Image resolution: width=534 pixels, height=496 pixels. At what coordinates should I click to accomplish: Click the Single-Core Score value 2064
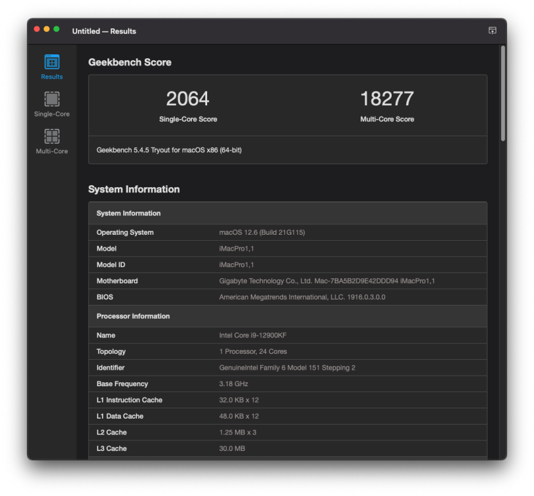(188, 99)
